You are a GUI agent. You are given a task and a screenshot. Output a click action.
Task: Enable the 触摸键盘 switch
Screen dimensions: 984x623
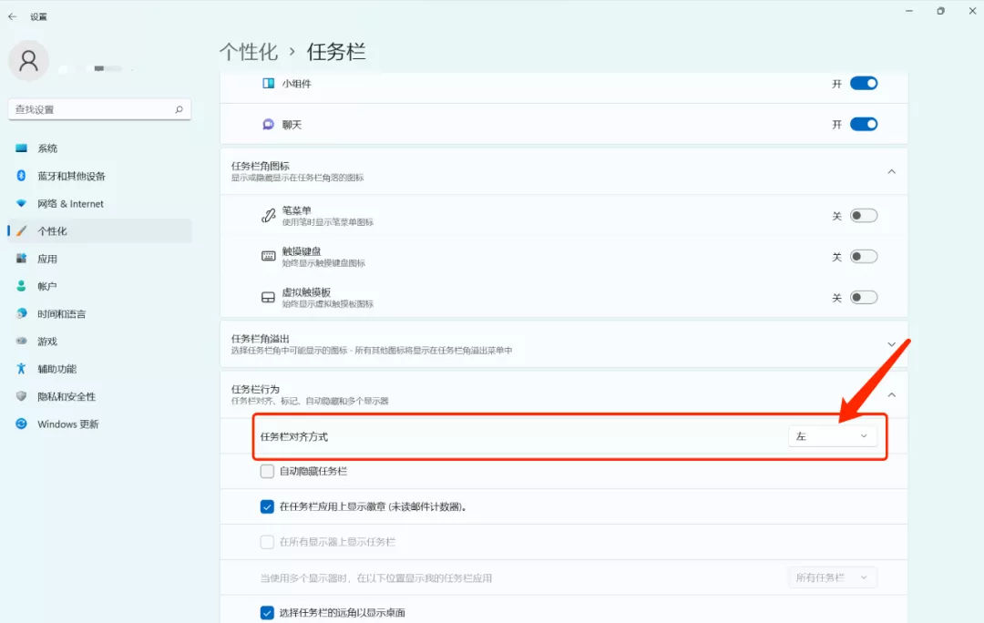coord(864,257)
